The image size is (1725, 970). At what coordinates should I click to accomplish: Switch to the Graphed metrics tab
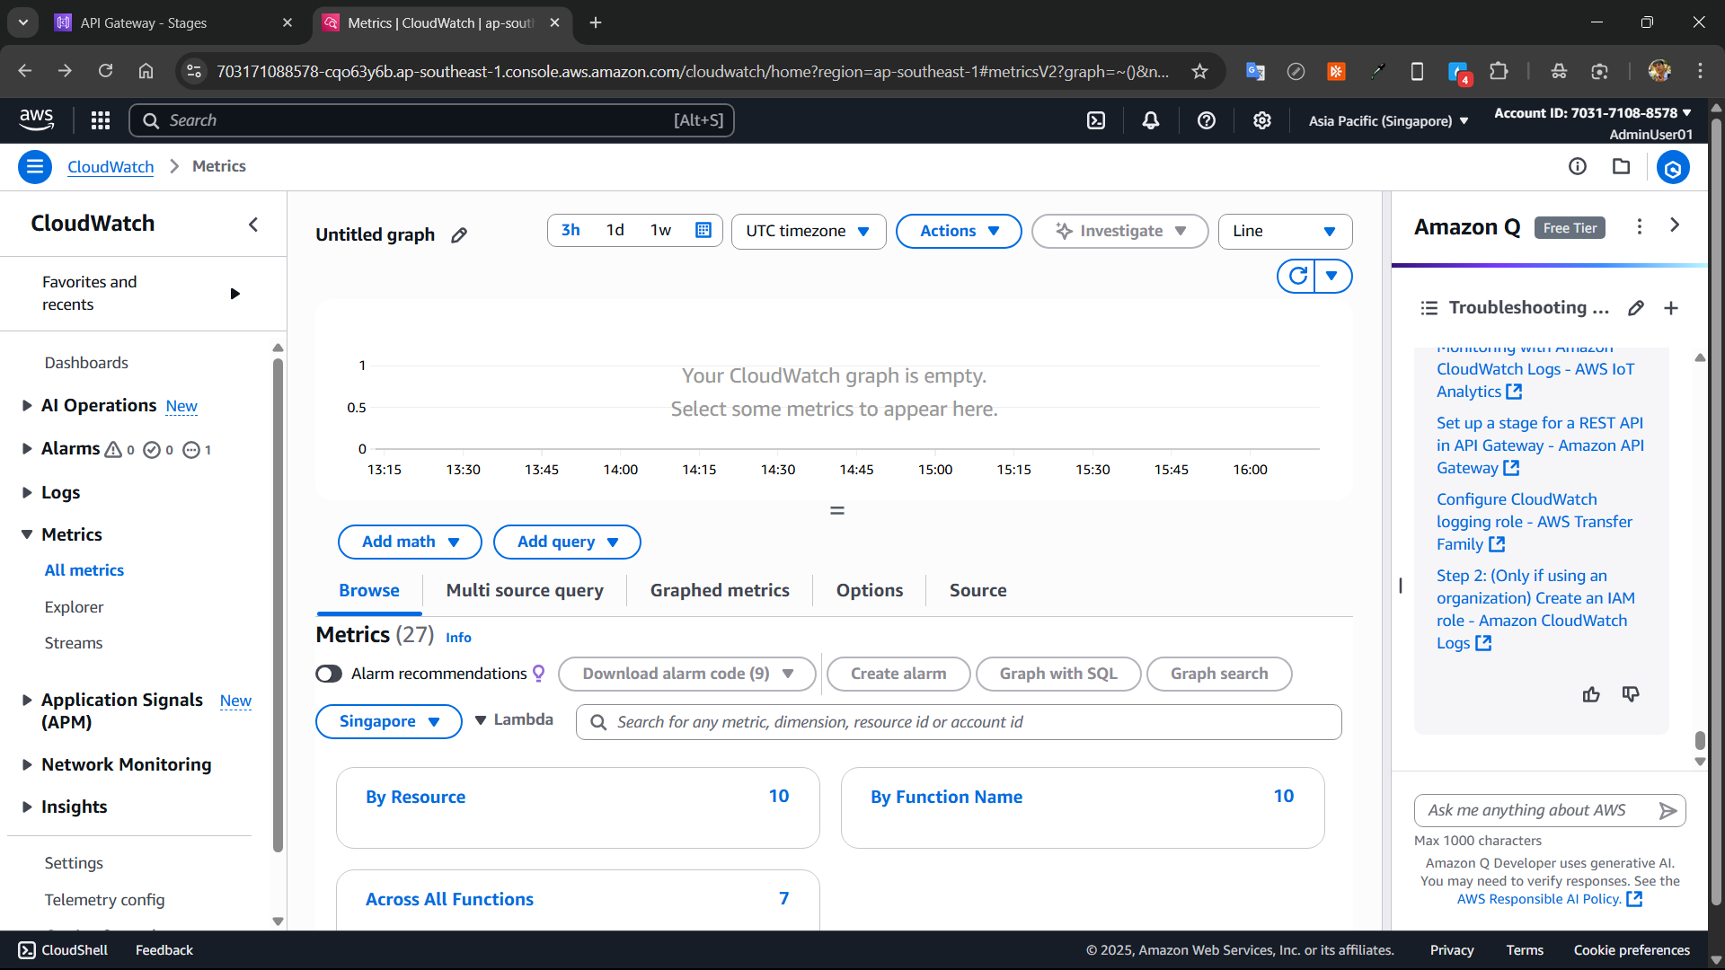click(x=720, y=591)
